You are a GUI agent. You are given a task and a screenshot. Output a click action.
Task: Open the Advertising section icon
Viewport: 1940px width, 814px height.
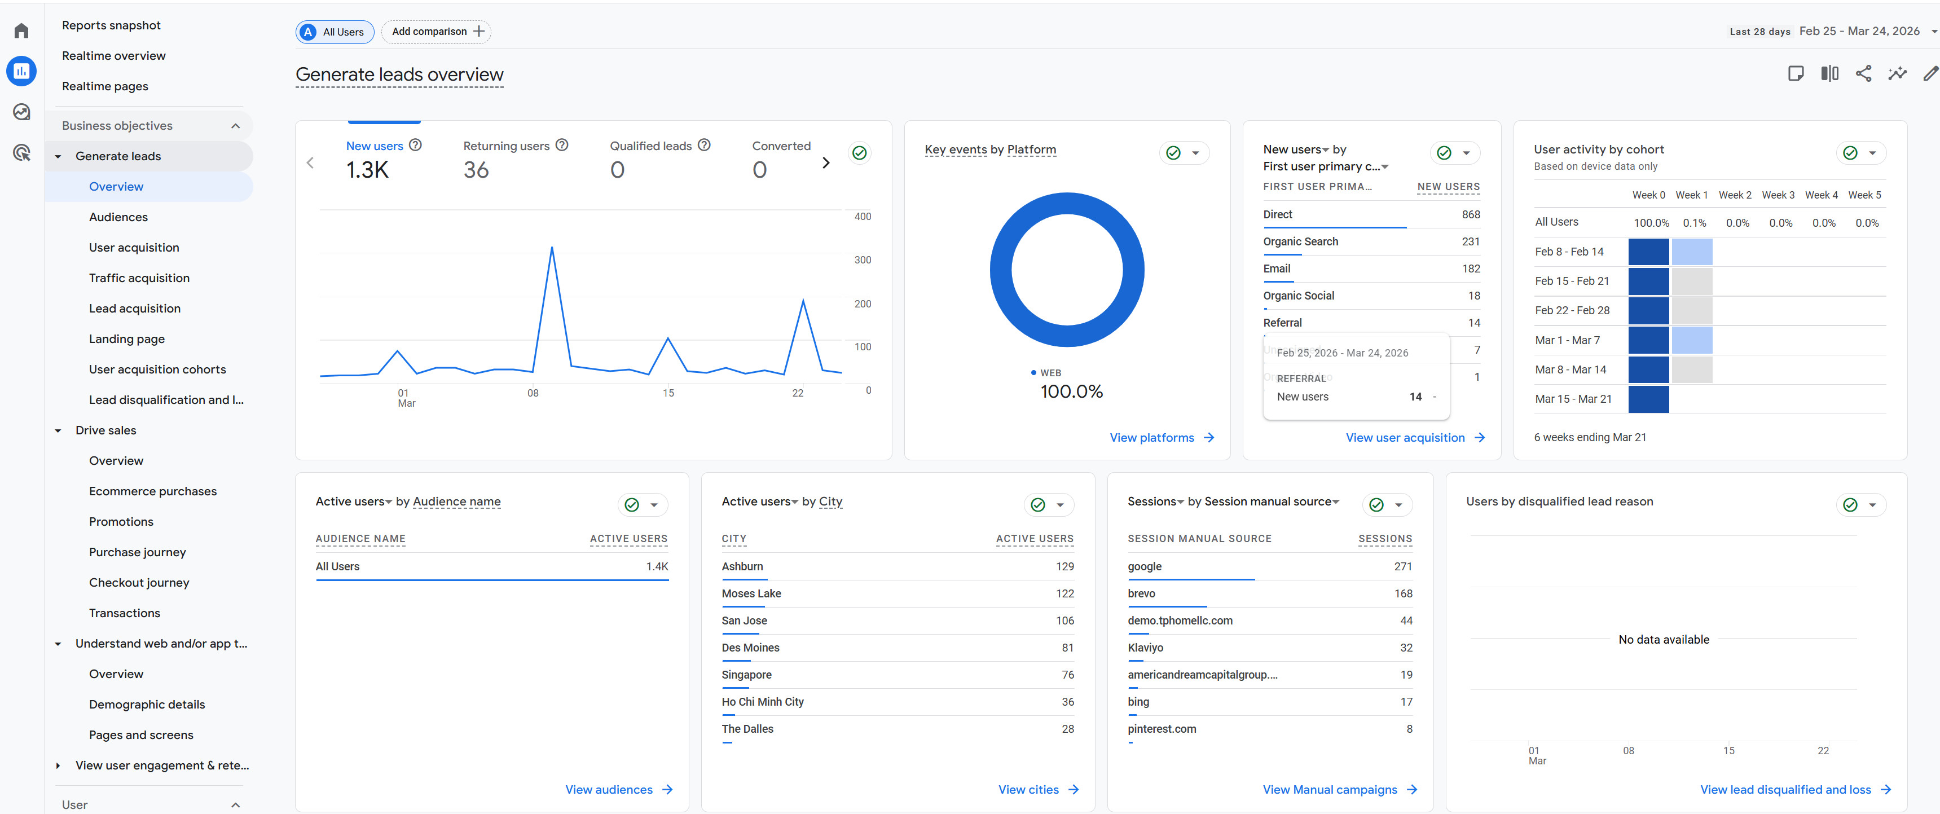21,153
